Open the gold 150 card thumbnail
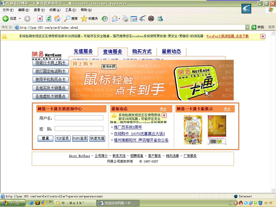Viewport: 276px width, 207px height. [217, 130]
